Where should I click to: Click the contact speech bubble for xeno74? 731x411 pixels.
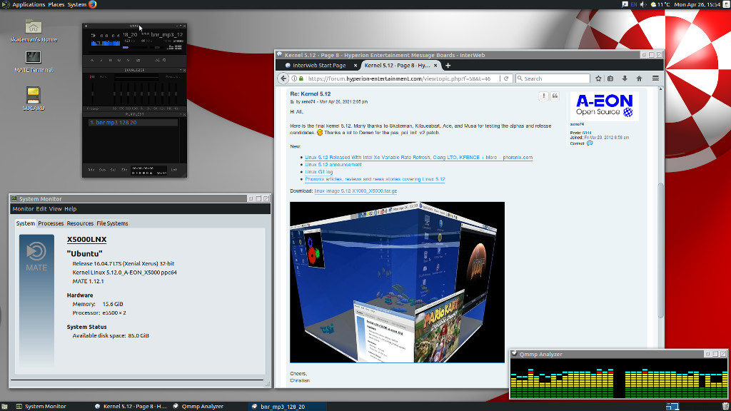[x=590, y=143]
